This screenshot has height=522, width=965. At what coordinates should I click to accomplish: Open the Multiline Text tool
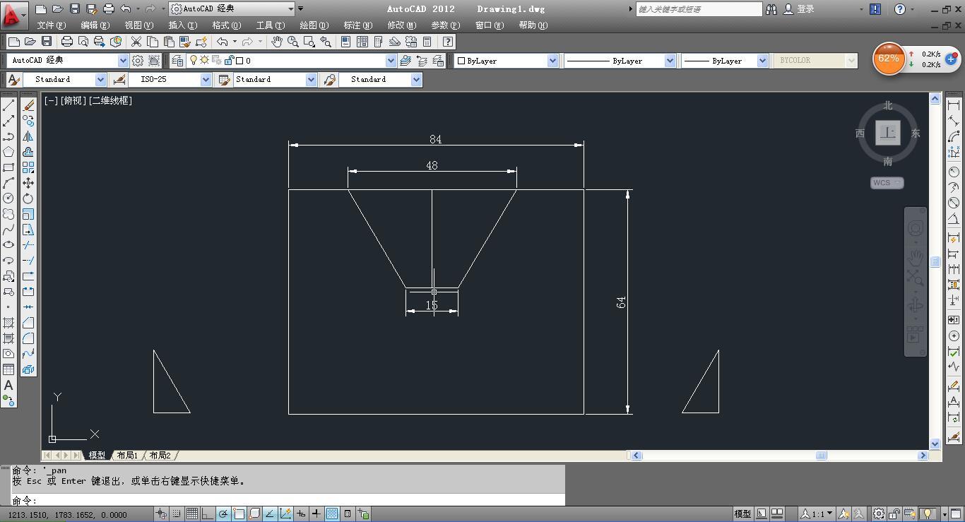point(8,385)
